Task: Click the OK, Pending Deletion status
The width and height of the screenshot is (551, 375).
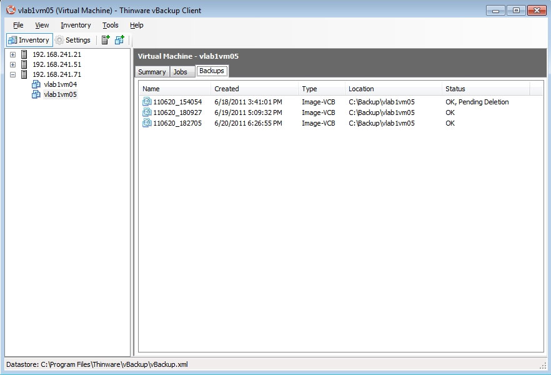Action: click(x=477, y=102)
